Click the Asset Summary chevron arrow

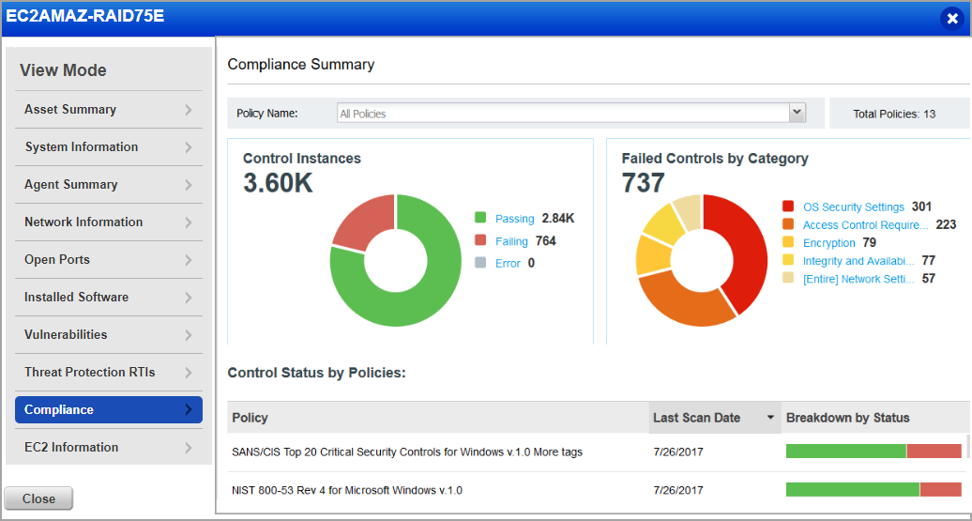click(x=189, y=110)
